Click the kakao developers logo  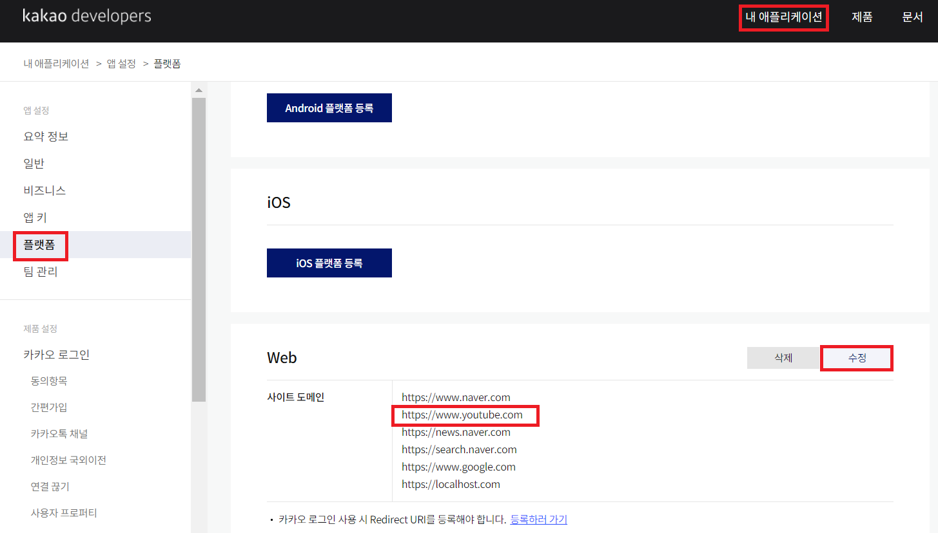pyautogui.click(x=87, y=16)
